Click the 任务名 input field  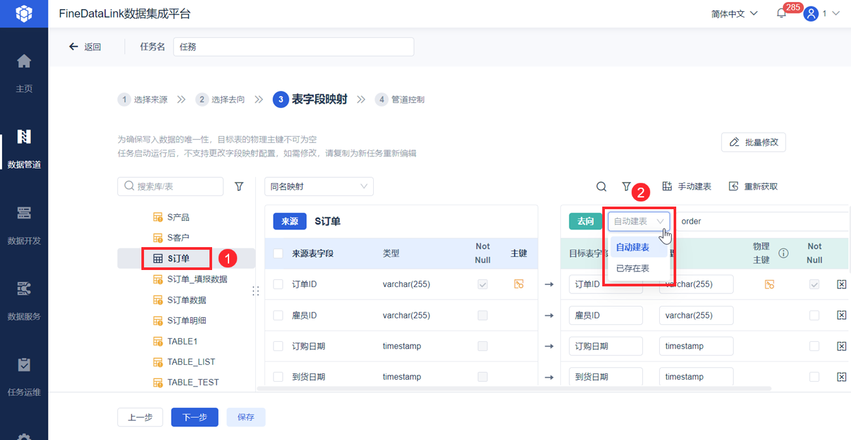point(293,46)
